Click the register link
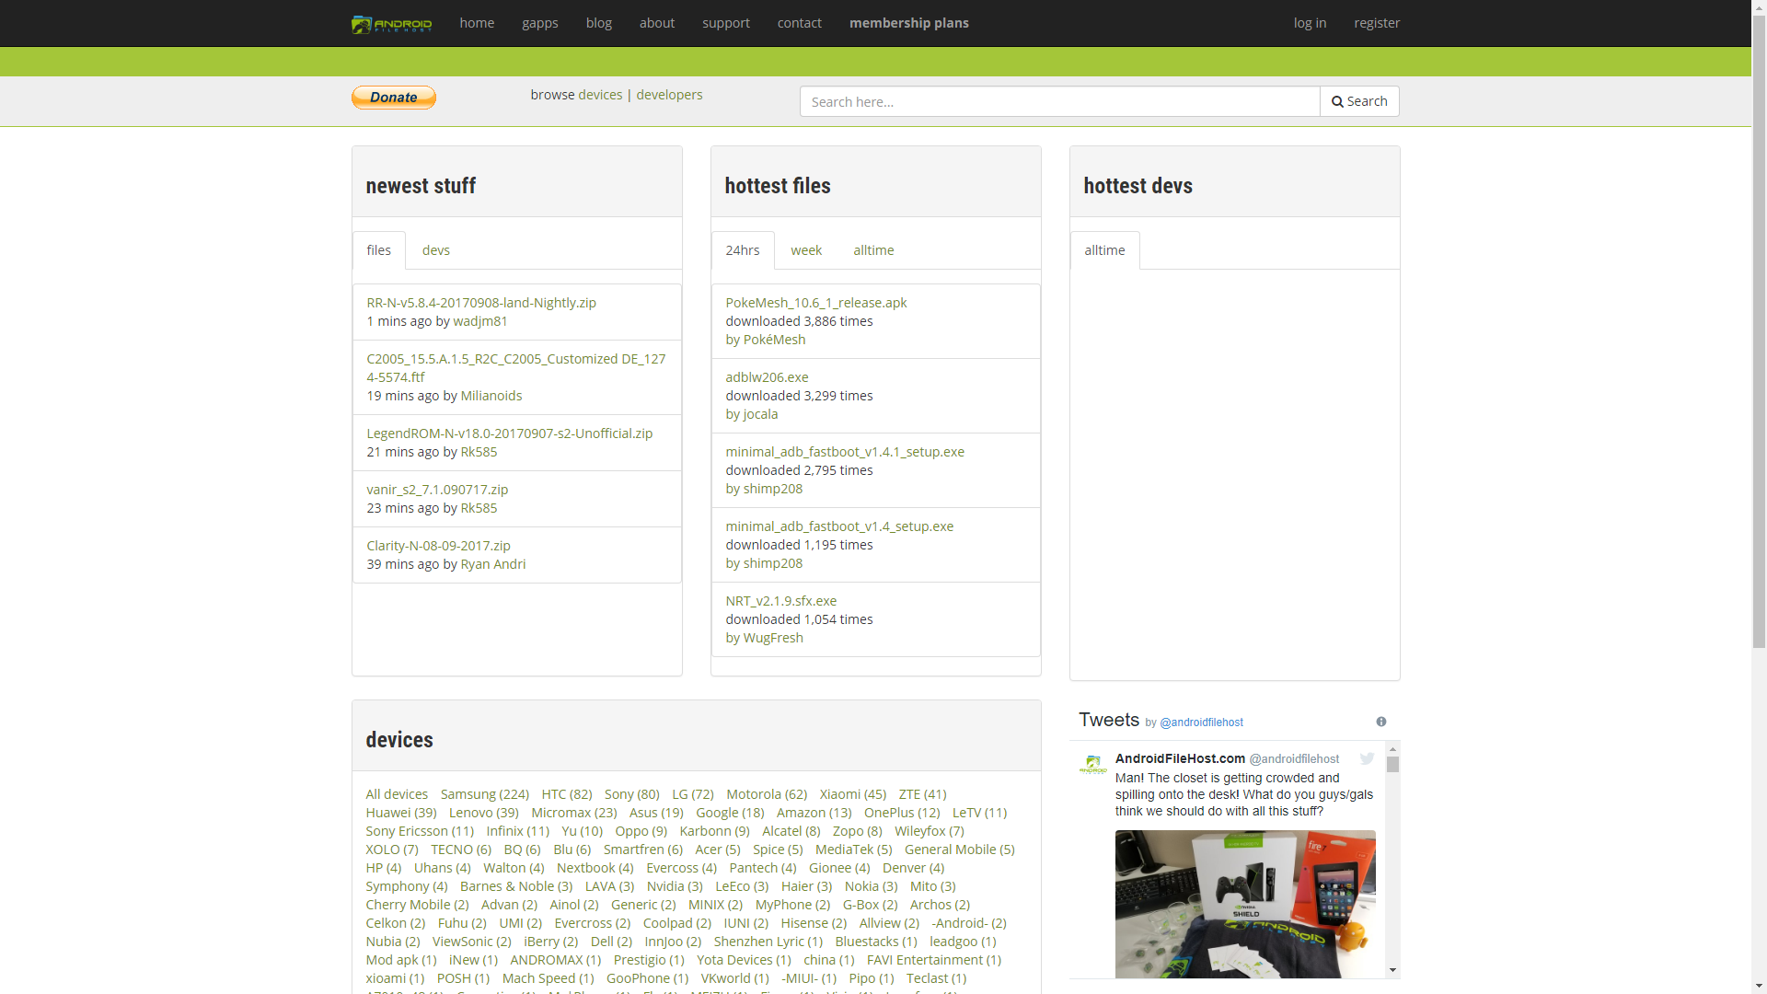This screenshot has width=1767, height=994. [1377, 23]
